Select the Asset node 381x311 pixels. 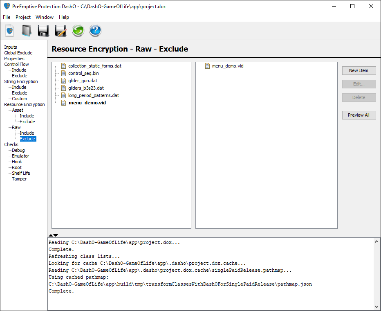point(18,110)
